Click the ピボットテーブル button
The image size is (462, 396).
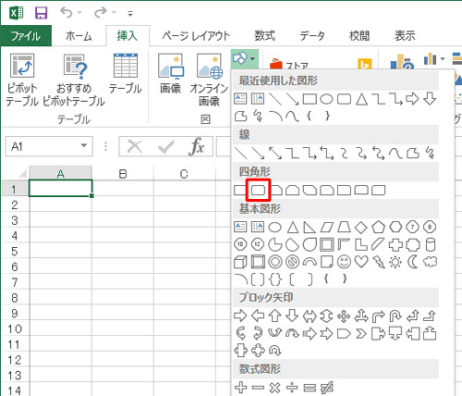tap(22, 80)
